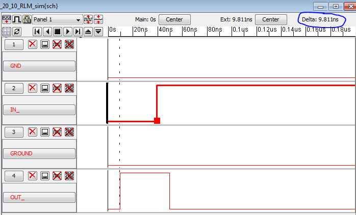Play cursor forwards
The image size is (356, 215).
tap(68, 32)
